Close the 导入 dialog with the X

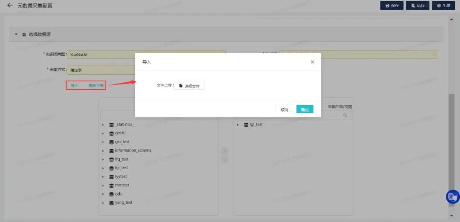312,62
